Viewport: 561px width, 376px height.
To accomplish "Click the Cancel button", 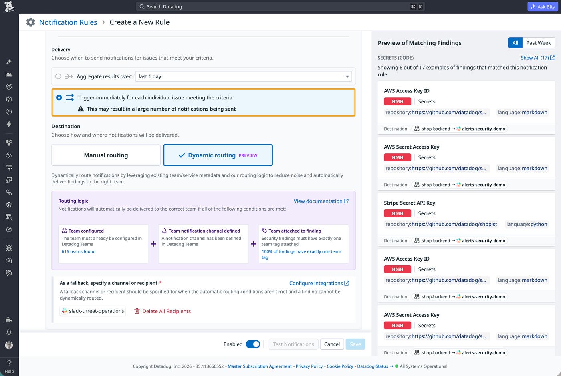I will coord(332,344).
